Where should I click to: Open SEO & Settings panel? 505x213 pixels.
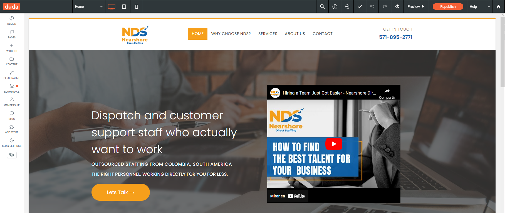(12, 143)
